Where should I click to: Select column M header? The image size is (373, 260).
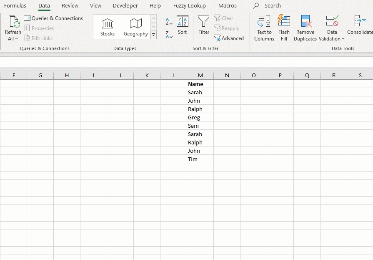tap(200, 76)
